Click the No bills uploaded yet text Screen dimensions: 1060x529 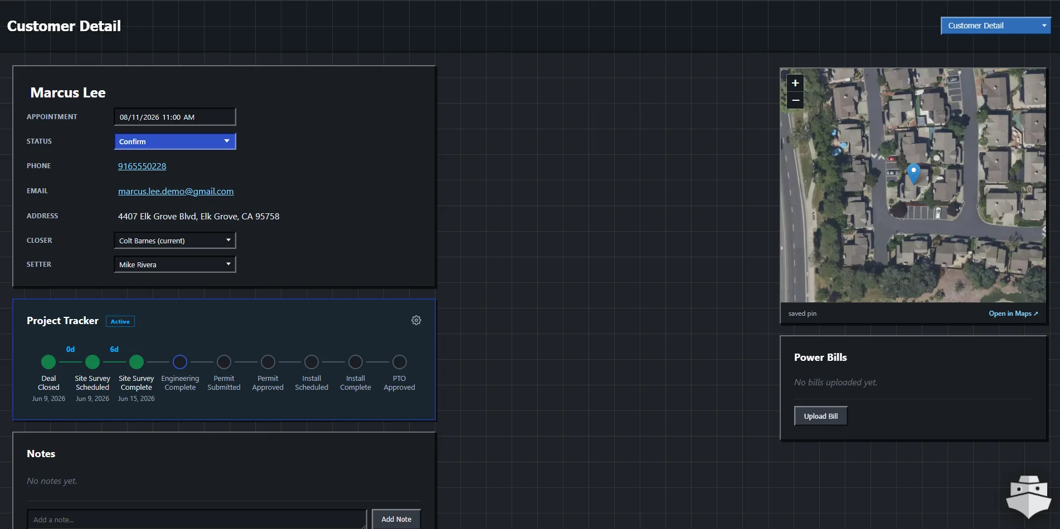point(835,382)
